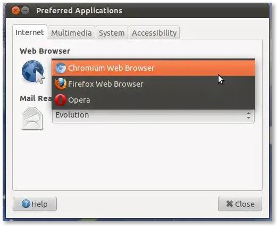This screenshot has height=226, width=277.
Task: Click the Chromium browser icon
Action: point(61,68)
